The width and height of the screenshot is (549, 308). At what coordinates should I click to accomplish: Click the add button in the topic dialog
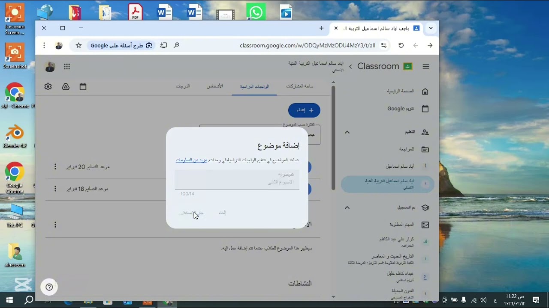tap(191, 213)
